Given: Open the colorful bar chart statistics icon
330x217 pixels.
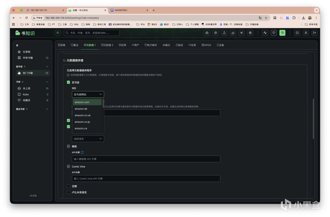Looking at the screenshot, I should 233,33.
